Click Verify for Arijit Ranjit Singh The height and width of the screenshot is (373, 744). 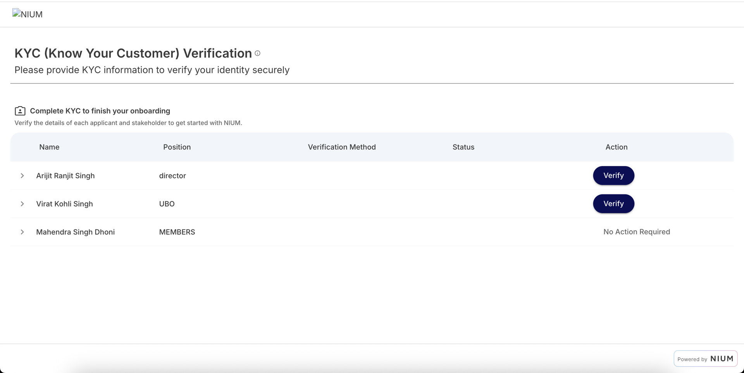click(613, 175)
